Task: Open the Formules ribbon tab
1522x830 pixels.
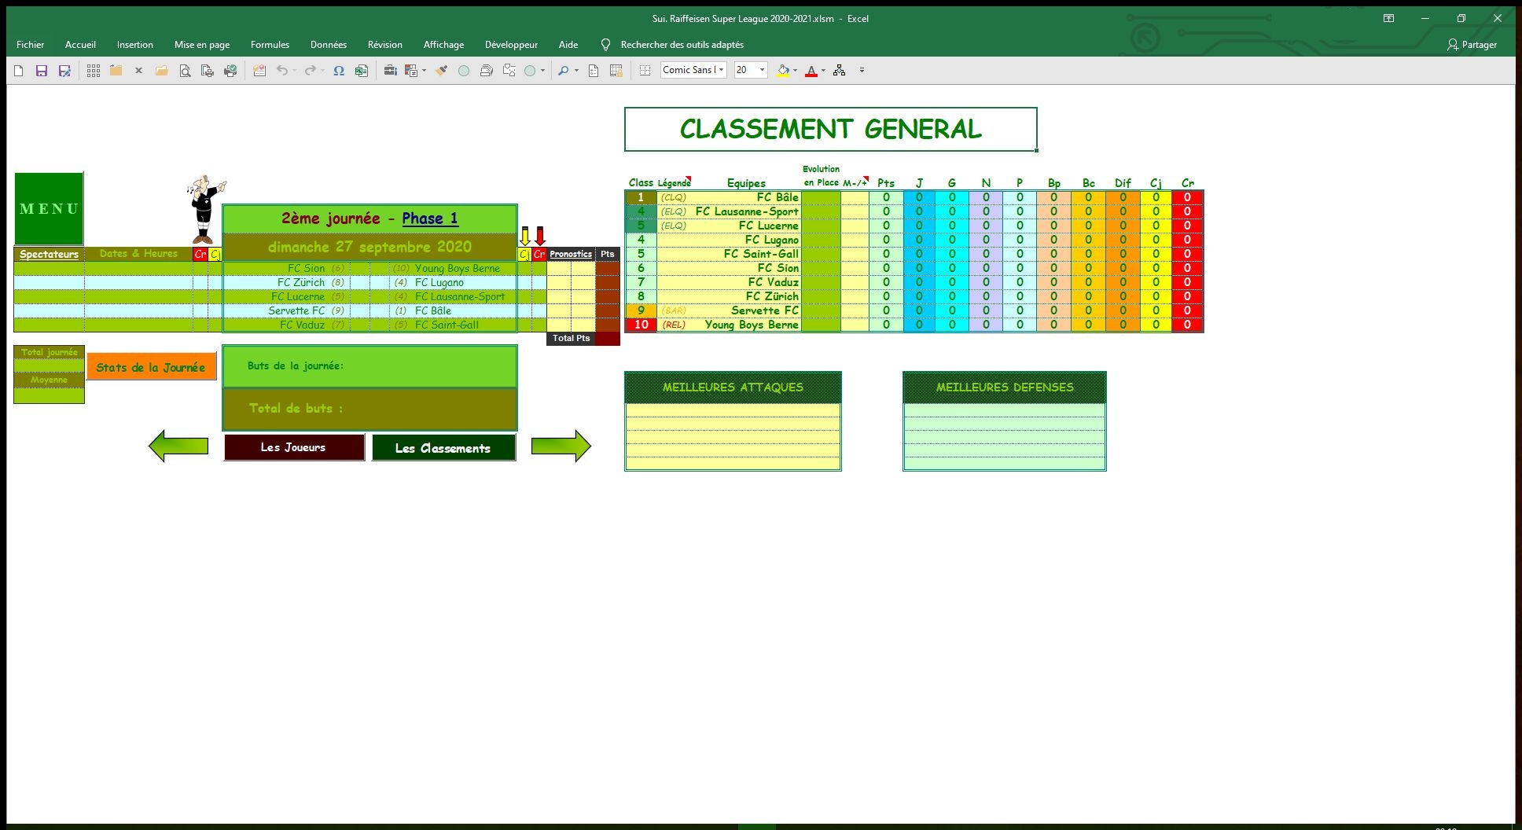Action: coord(270,45)
